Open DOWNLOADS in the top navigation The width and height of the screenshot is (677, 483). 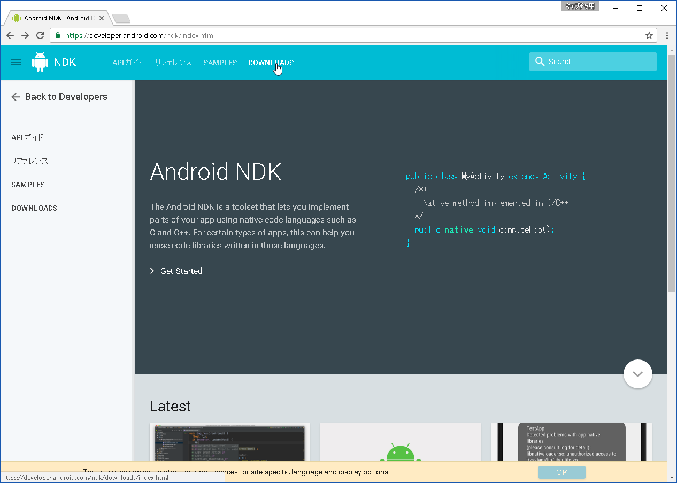[x=271, y=63]
